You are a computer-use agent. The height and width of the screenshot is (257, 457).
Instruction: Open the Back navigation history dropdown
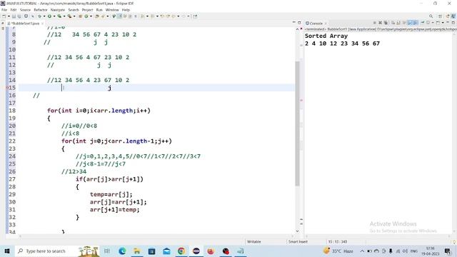tap(179, 16)
